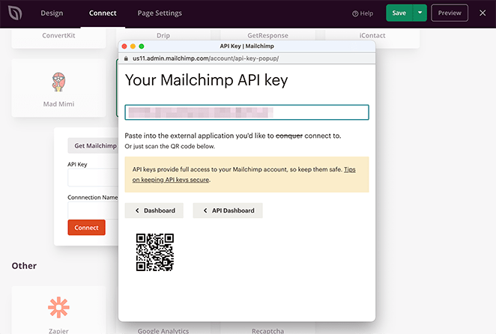
Task: Click the API Dashboard back button
Action: [228, 210]
